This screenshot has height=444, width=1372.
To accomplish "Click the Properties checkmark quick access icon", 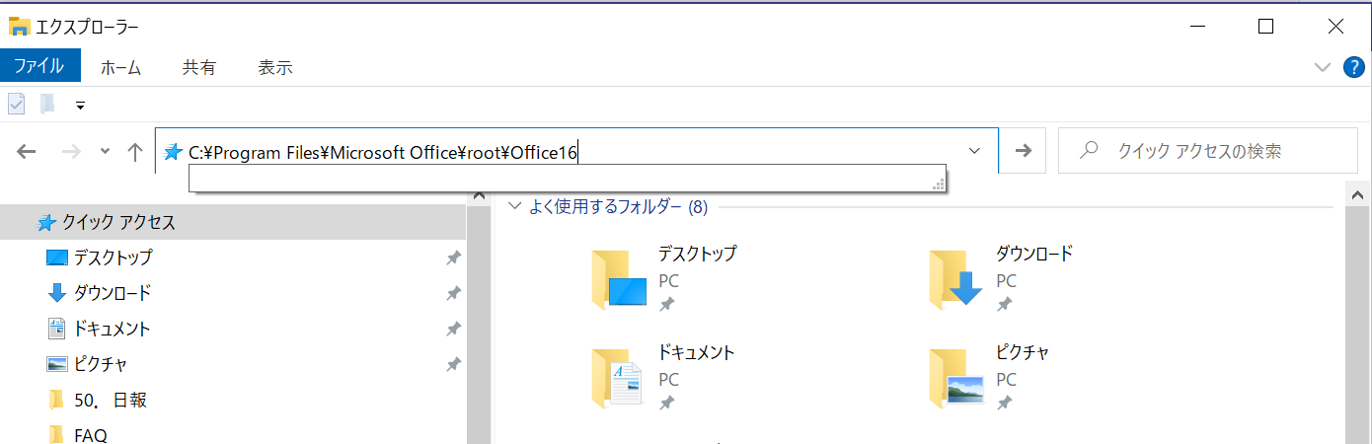I will tap(16, 104).
